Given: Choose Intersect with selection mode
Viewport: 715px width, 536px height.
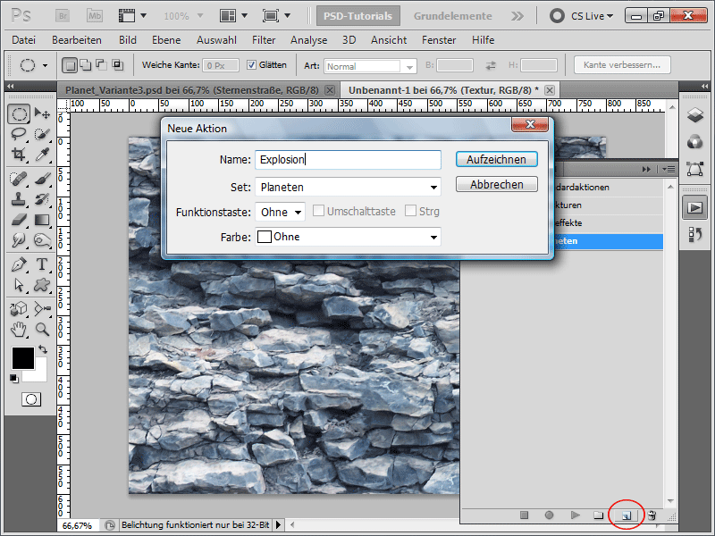Looking at the screenshot, I should pos(118,65).
